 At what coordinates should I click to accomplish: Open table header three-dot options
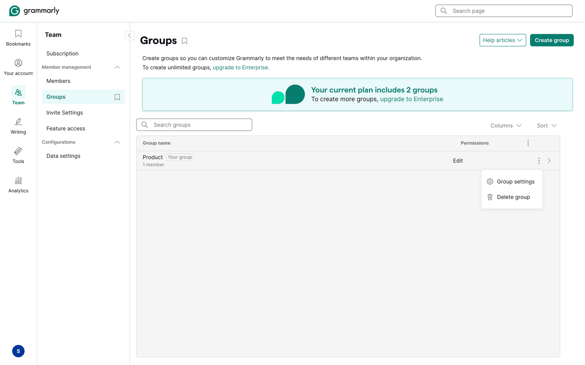[x=528, y=143]
